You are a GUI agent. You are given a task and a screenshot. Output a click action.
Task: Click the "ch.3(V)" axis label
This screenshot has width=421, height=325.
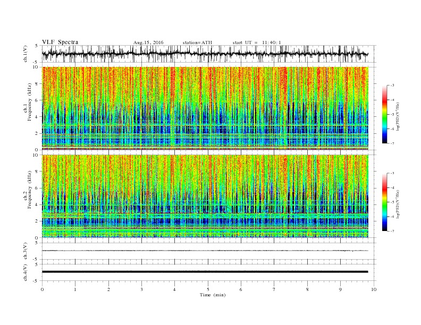tap(25, 251)
